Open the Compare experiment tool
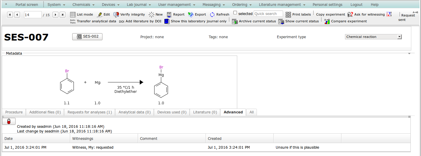The height and width of the screenshot is (156, 421). (327, 21)
